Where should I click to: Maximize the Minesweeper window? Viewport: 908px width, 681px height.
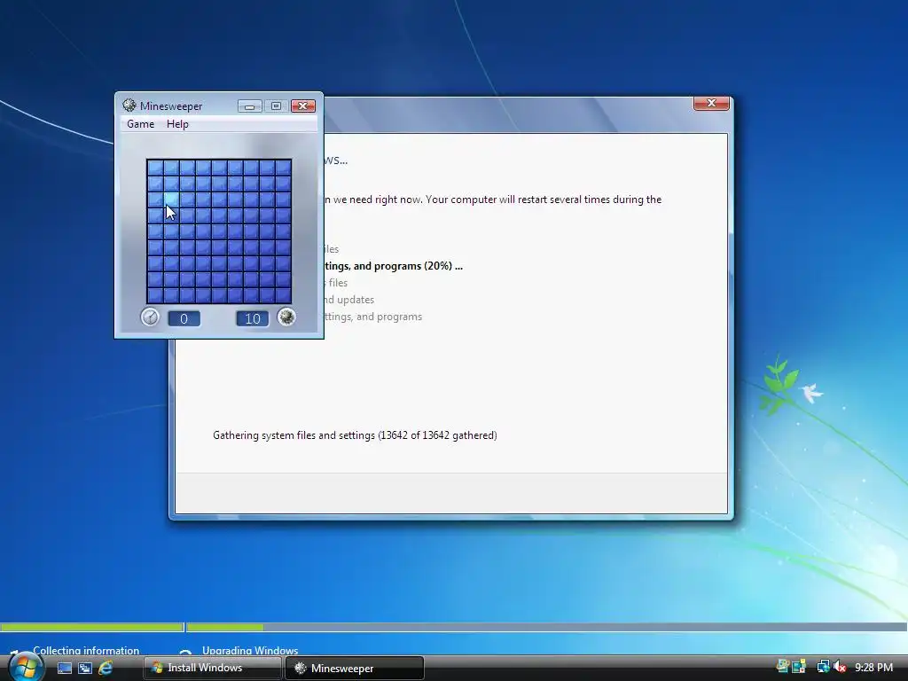[x=277, y=106]
